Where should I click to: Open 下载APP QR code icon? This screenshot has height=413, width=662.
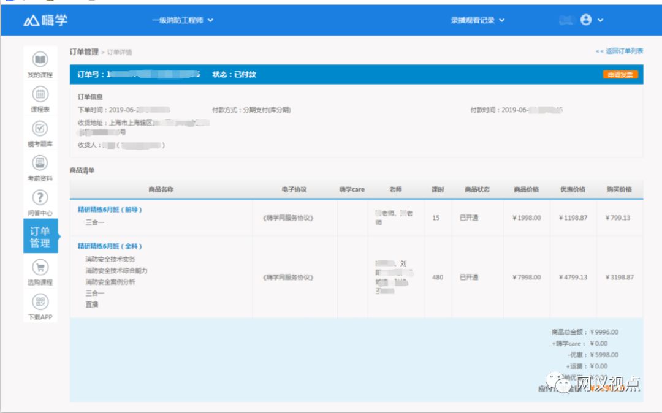pos(40,302)
